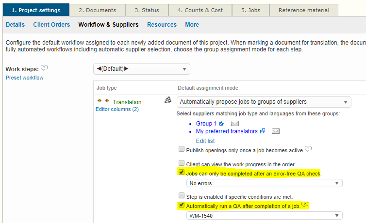The height and width of the screenshot is (223, 366).
Task: Click help bubble after Publish openings option
Action: [x=308, y=148]
